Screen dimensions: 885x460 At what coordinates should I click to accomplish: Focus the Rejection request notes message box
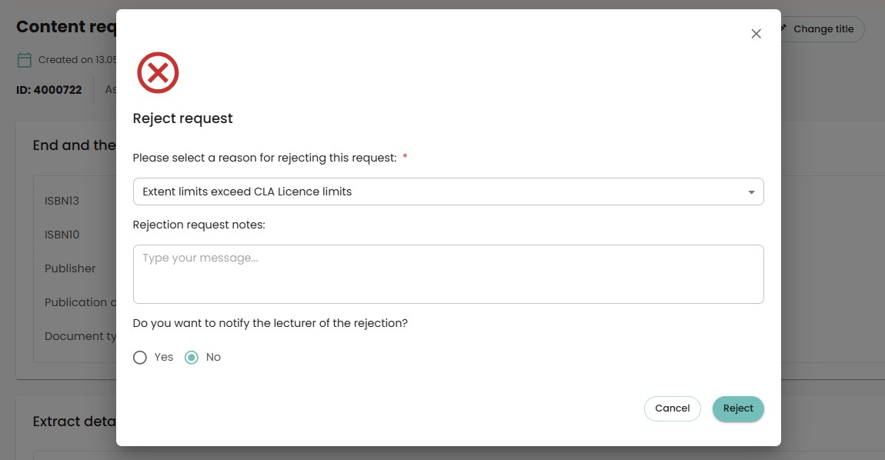448,274
